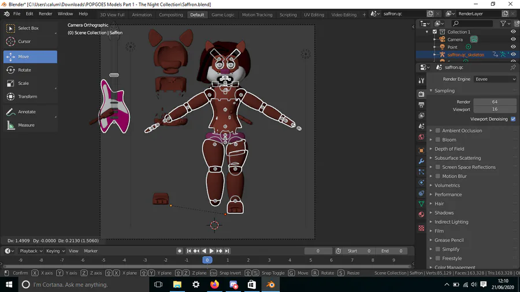This screenshot has width=520, height=292.
Task: Open the Active Tool properties tab
Action: tap(421, 80)
